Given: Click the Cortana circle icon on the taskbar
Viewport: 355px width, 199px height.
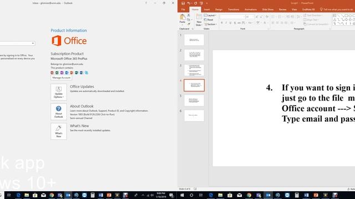Looking at the screenshot, I should pyautogui.click(x=191, y=195).
